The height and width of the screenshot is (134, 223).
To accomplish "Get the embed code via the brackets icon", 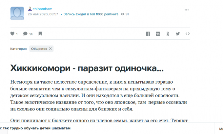I will pos(188,33).
